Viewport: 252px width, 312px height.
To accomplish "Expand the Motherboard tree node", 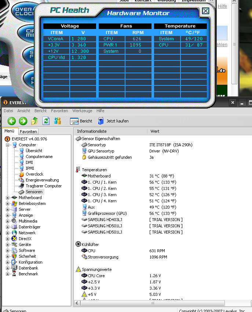I will 8,198.
